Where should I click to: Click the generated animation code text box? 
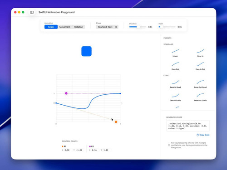coord(188,126)
